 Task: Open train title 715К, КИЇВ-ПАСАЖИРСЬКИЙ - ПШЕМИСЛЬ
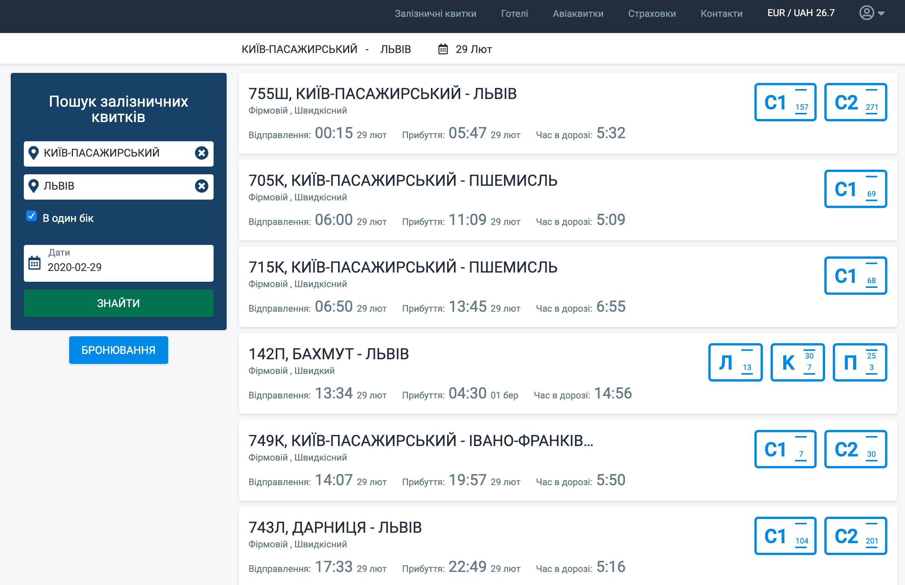coord(403,267)
